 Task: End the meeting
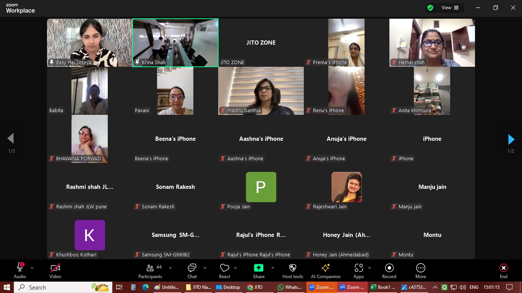503,271
